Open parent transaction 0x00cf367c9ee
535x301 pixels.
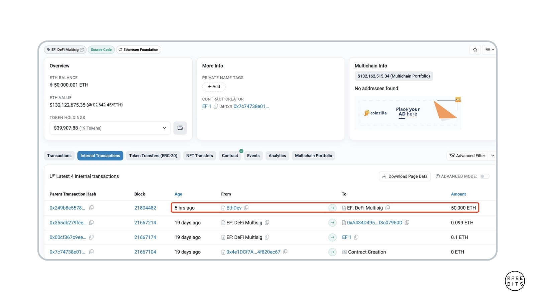click(x=68, y=237)
